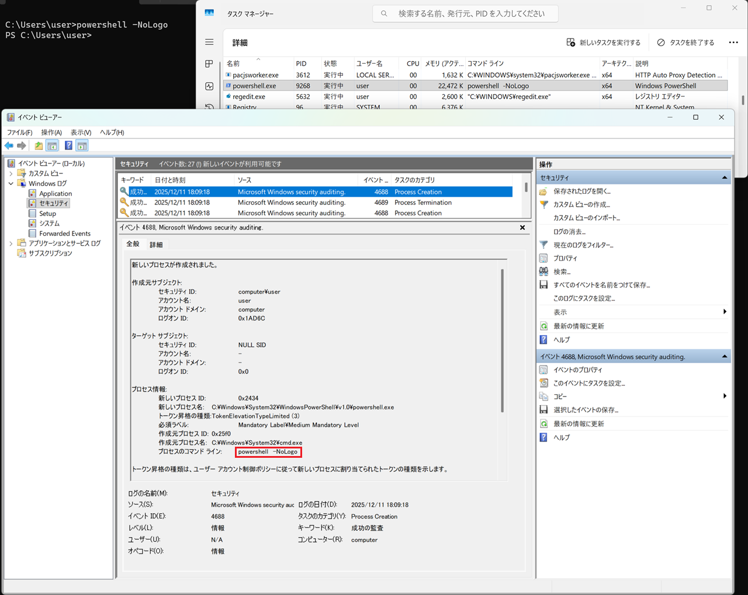The image size is (748, 595).
Task: Click the Back arrow in Event Viewer toolbar
Action: [x=9, y=146]
